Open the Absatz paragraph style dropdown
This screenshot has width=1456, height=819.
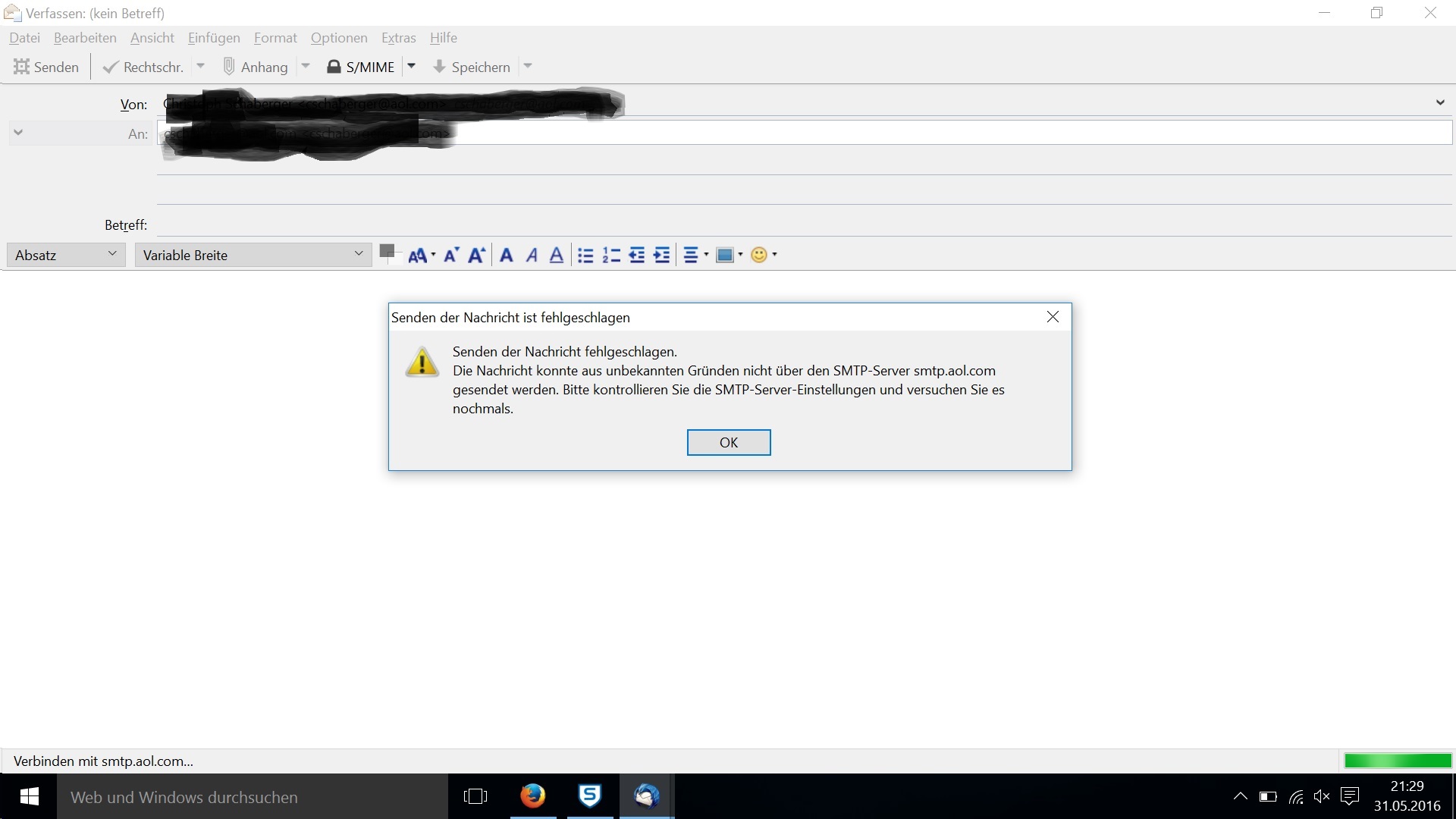click(66, 255)
